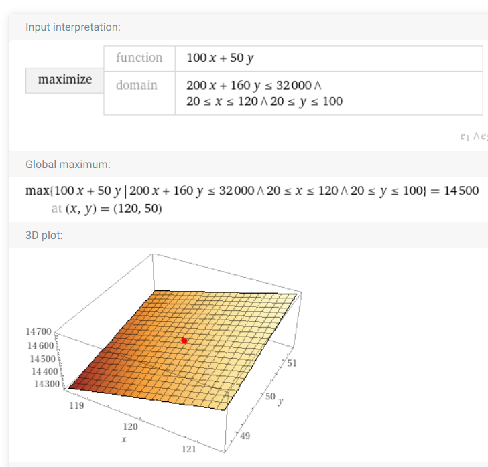The width and height of the screenshot is (488, 467).
Task: Click the x-axis tick label 119
Action: pos(76,405)
